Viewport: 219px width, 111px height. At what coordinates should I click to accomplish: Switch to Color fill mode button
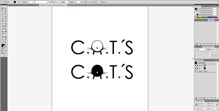coord(2,50)
